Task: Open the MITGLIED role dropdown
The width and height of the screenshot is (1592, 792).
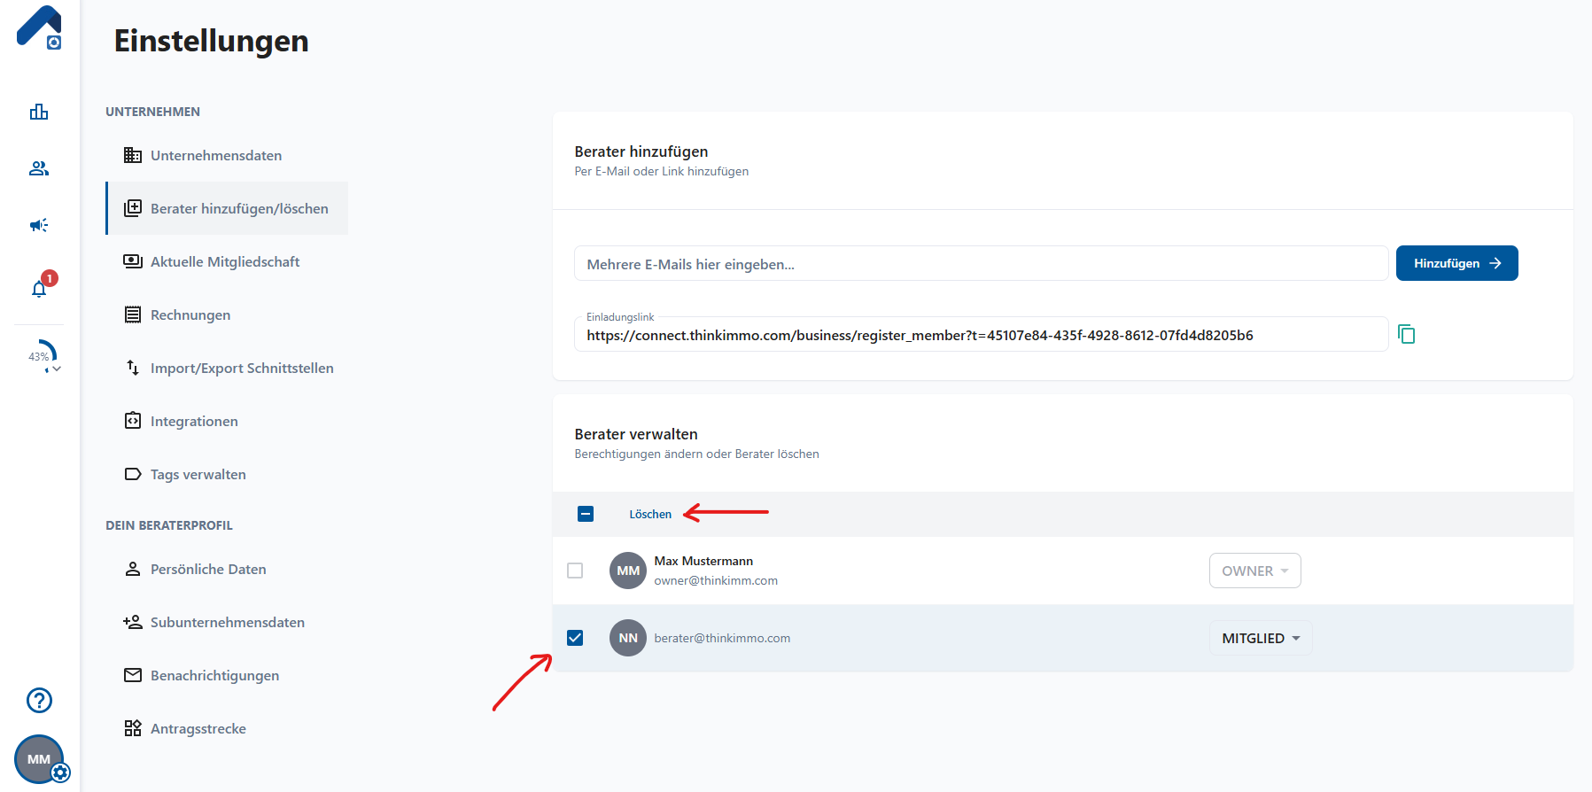Action: pyautogui.click(x=1260, y=638)
